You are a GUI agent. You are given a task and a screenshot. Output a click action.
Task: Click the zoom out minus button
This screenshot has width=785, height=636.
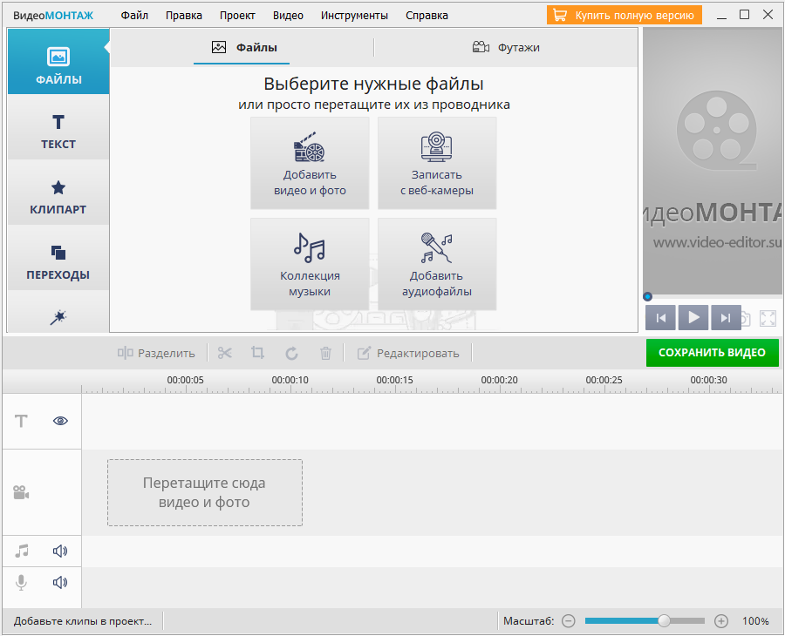tap(568, 621)
